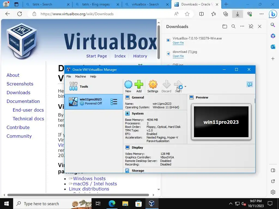
Task: Open Browser essentials heart icon
Action: 250,14
